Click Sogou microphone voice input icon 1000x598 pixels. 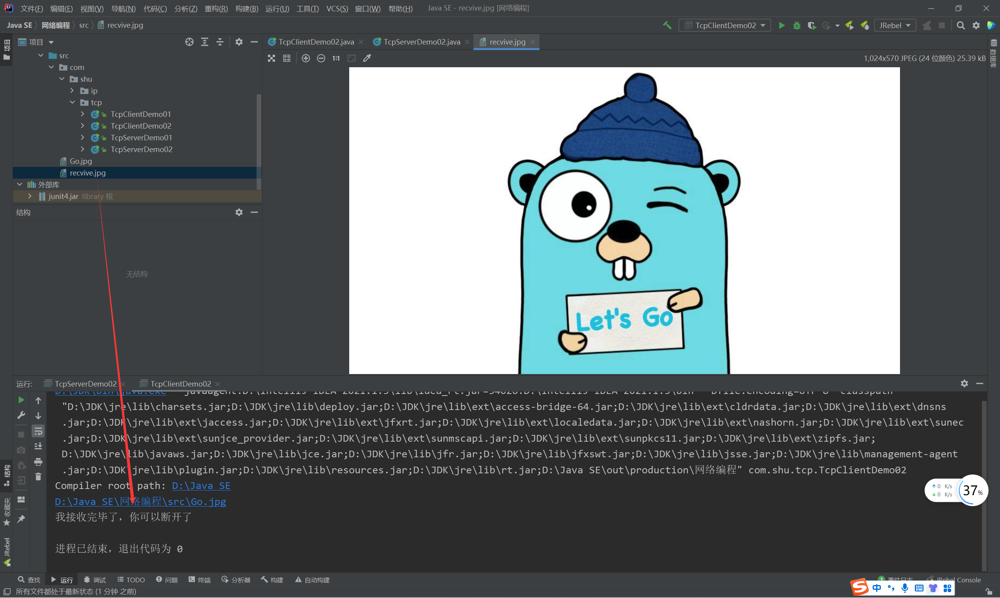tap(905, 588)
